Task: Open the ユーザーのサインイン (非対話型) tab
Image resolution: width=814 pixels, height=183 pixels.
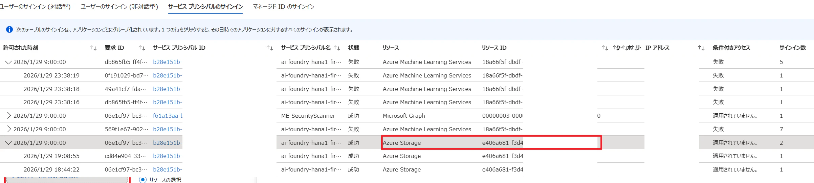Action: (x=119, y=7)
